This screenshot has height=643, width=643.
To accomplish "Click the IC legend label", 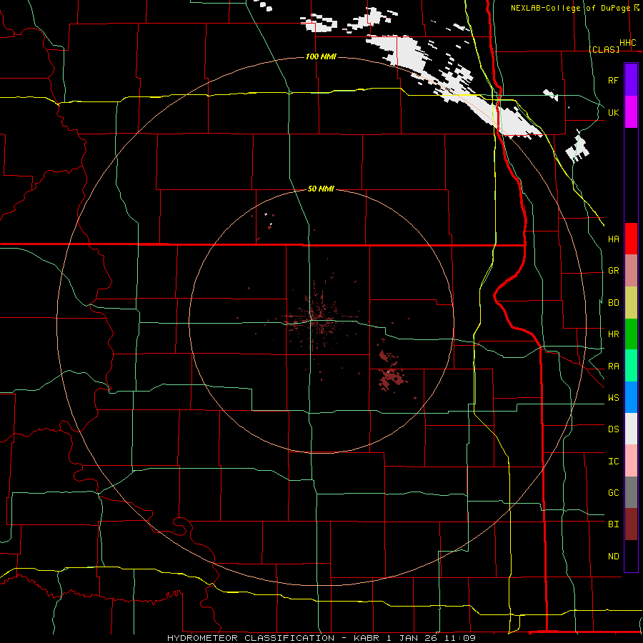I will pos(613,462).
